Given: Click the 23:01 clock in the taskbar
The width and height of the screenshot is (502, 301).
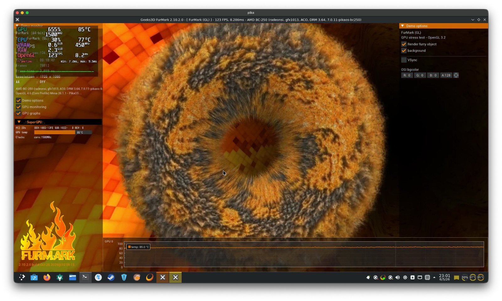Looking at the screenshot, I should point(444,277).
